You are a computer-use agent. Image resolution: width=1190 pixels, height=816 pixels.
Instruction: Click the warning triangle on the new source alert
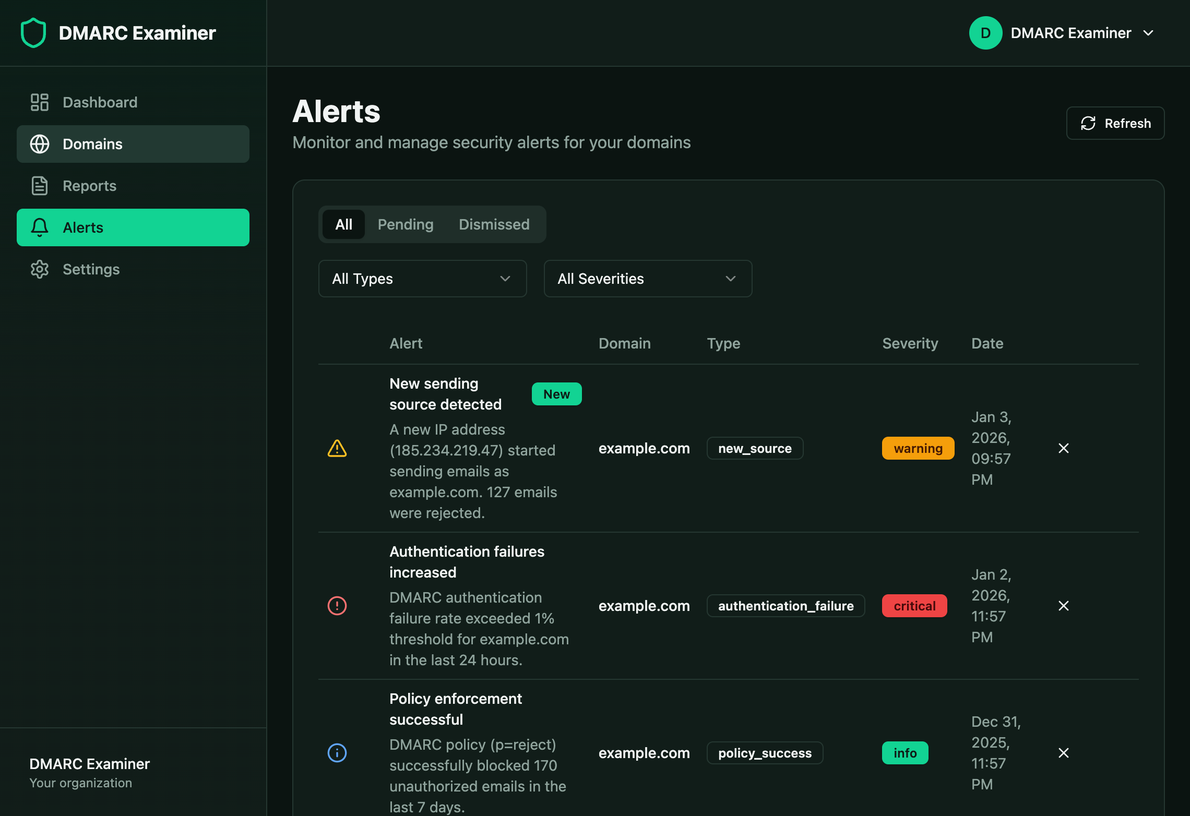(x=337, y=448)
